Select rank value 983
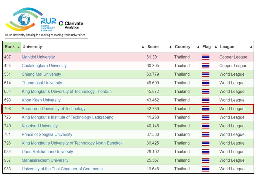 [x=7, y=169]
